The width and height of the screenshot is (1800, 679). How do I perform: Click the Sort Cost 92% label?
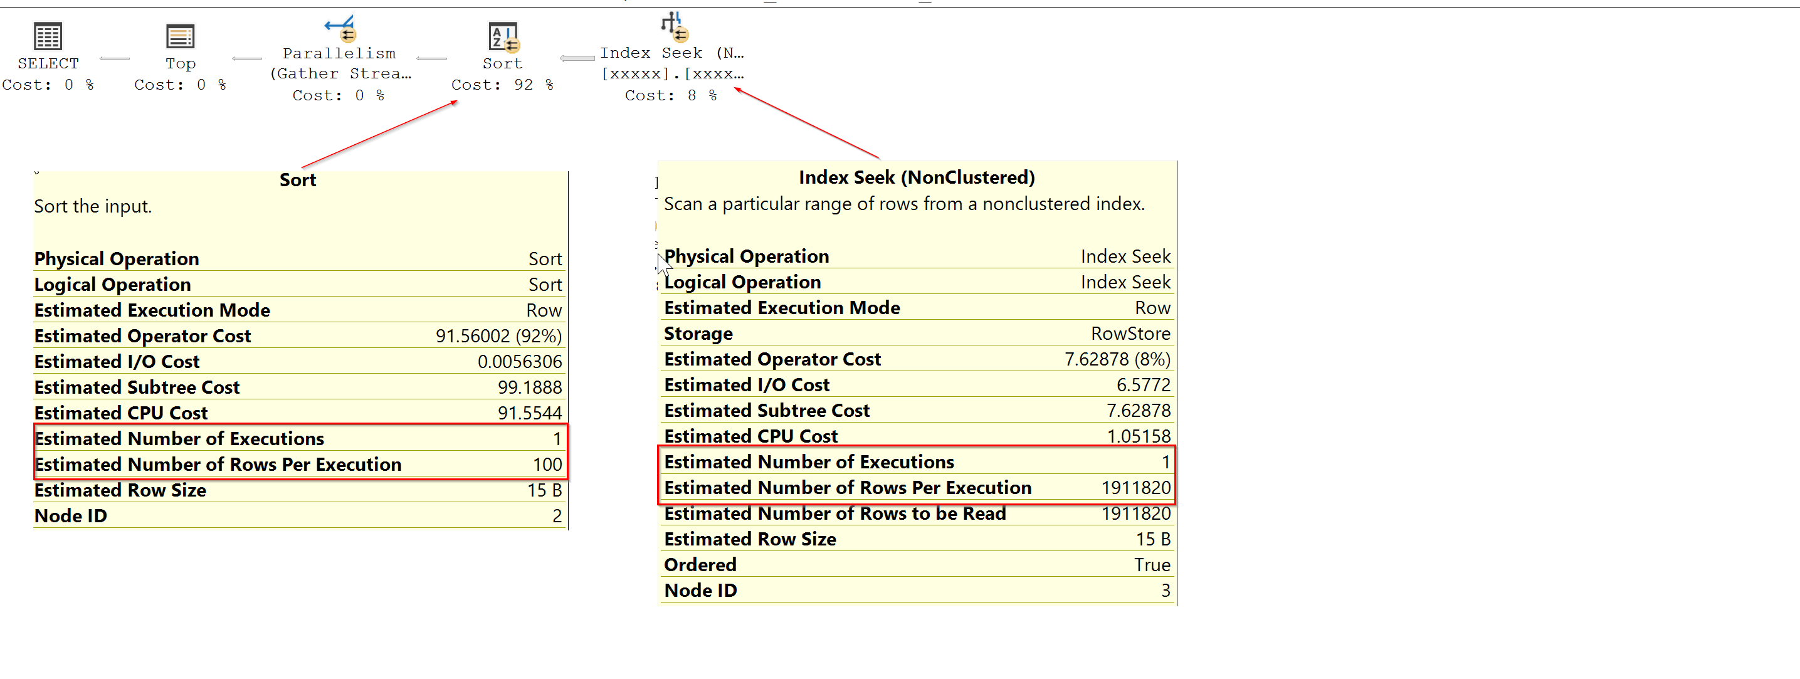point(502,85)
